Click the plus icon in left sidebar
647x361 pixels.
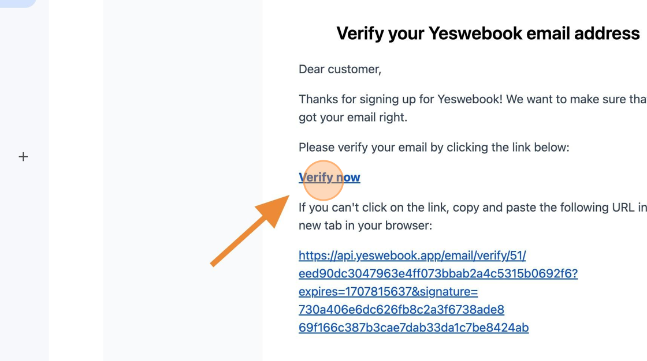(23, 157)
